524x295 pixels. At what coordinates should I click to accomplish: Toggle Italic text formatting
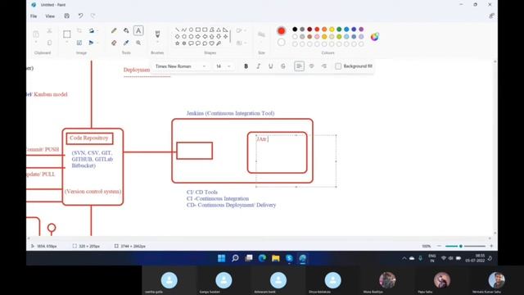[x=259, y=66]
